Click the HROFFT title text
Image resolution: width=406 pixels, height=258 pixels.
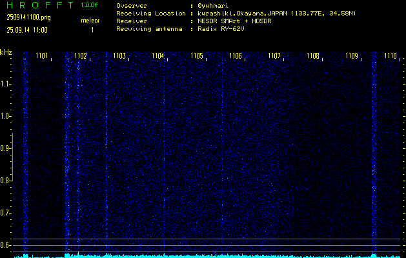(40, 5)
